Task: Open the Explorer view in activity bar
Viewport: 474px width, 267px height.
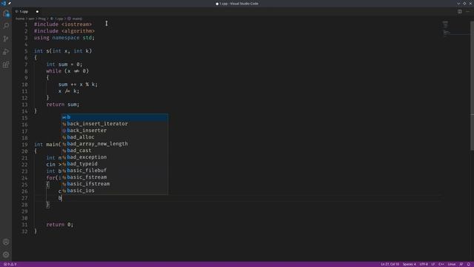Action: (6, 13)
